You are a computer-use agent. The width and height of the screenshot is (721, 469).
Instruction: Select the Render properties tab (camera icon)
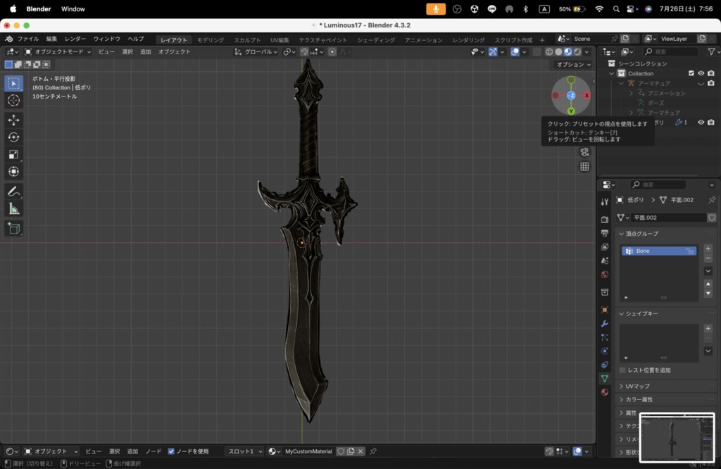click(604, 221)
